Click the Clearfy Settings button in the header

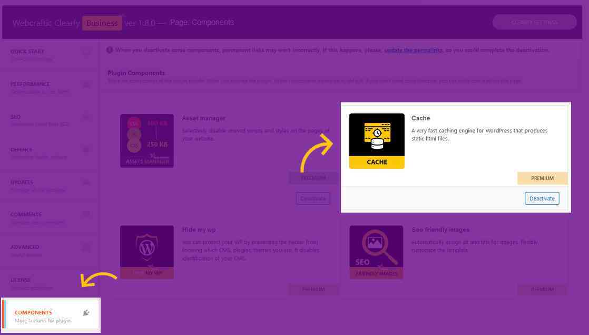(x=535, y=22)
